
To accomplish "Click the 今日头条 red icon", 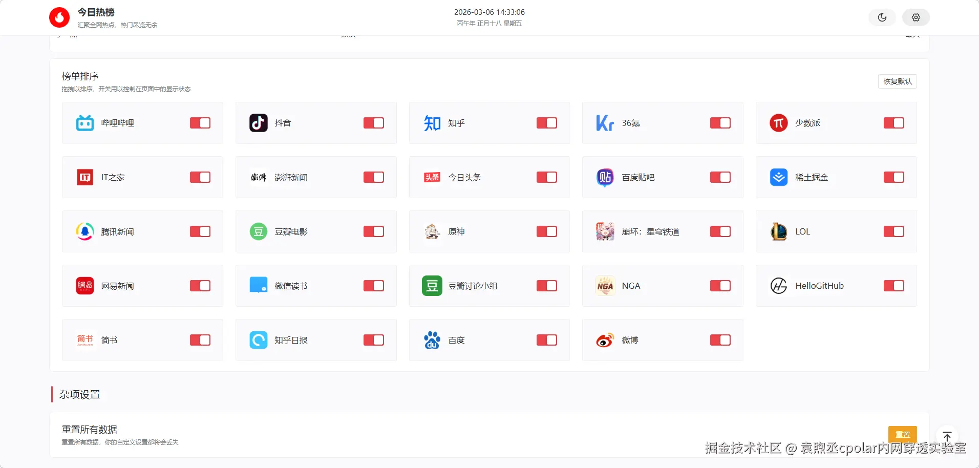I will 432,177.
